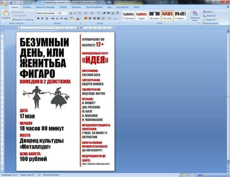Decrease the paragraph indent
This screenshot has height=177, width=230.
point(104,13)
